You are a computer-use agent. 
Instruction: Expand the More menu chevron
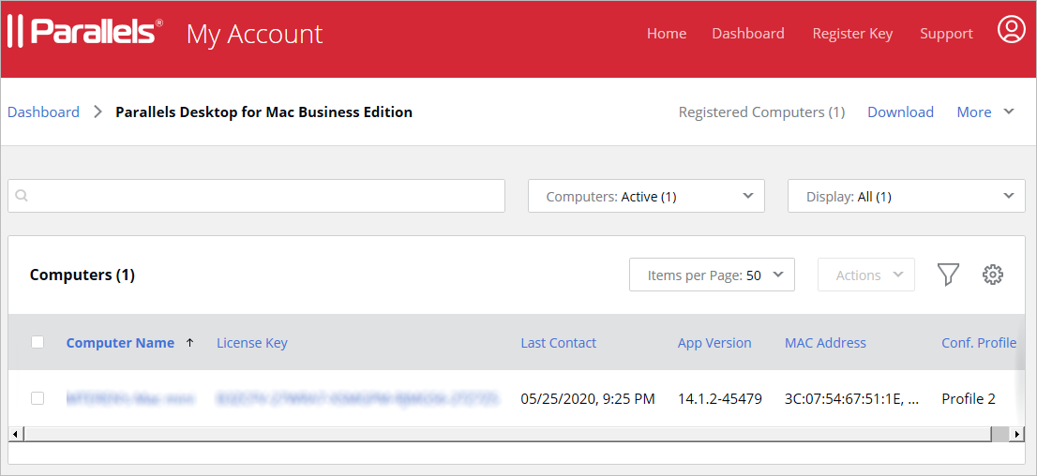1009,112
